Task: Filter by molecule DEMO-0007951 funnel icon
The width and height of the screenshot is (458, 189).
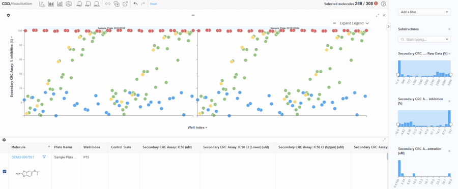Action: 44,156
